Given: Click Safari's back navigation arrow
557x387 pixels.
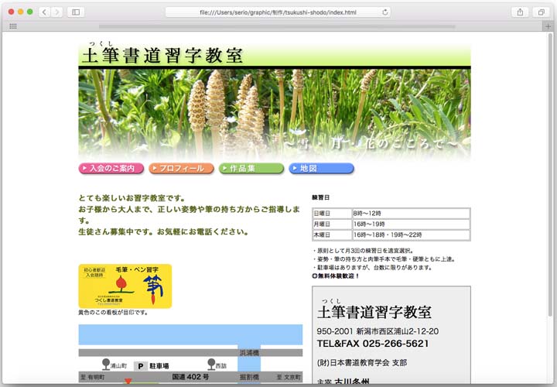Looking at the screenshot, I should (x=44, y=12).
